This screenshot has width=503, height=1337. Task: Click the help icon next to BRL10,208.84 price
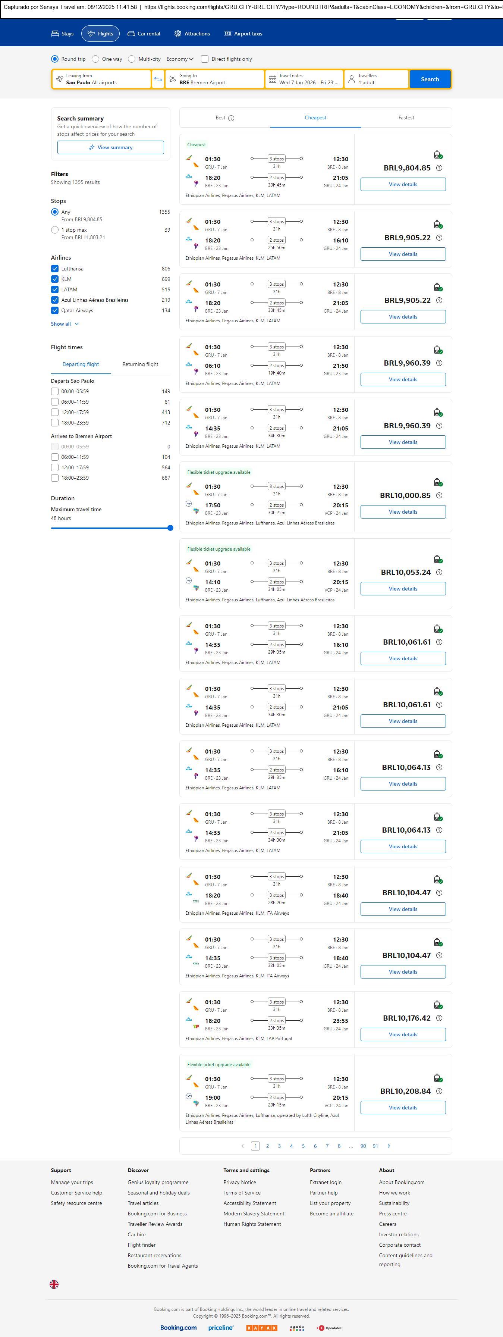click(x=439, y=1091)
